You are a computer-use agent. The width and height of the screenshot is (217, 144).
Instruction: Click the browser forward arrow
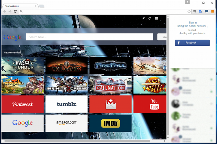pyautogui.click(x=10, y=12)
